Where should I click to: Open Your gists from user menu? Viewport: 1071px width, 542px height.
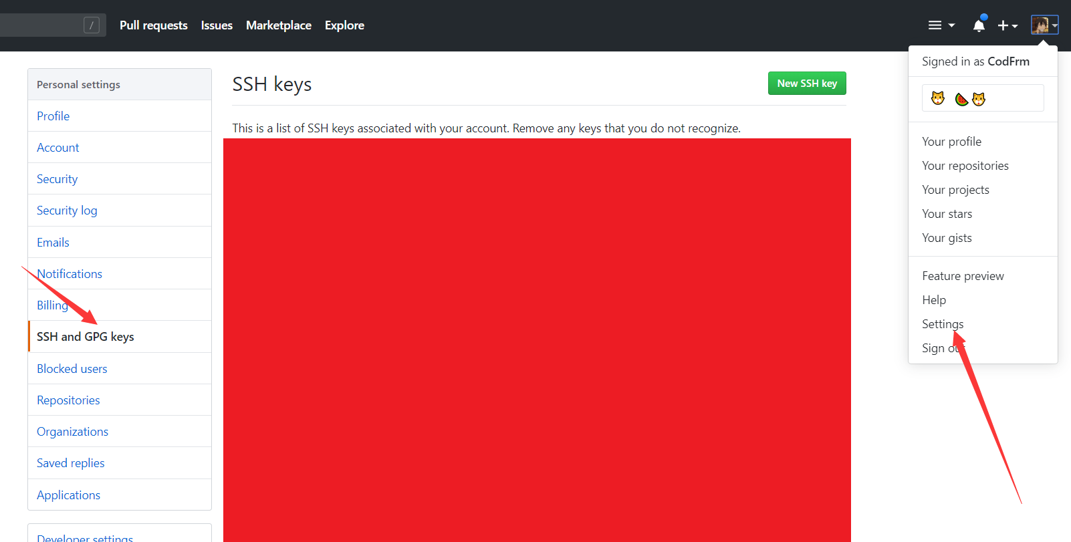coord(947,238)
